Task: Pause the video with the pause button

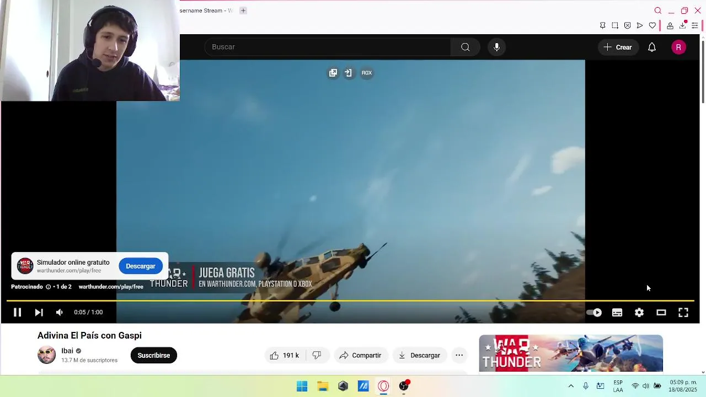Action: [17, 312]
